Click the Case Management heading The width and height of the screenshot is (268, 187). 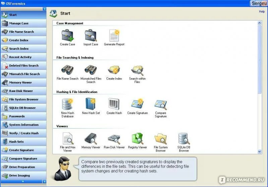pos(70,23)
